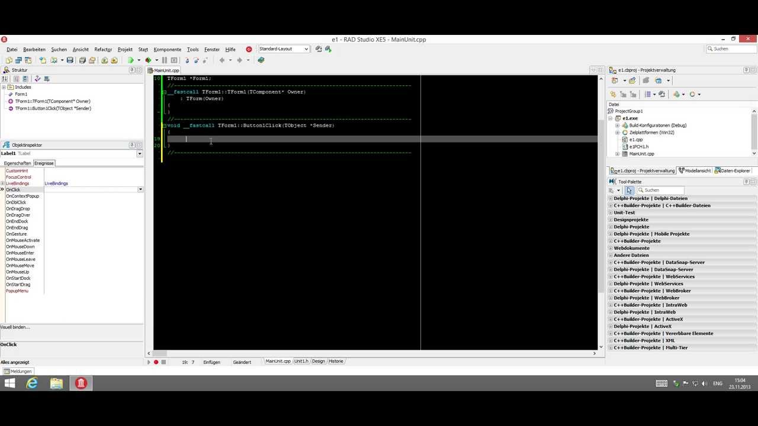Select the OnMouseEnter event row
The height and width of the screenshot is (426, 758).
click(x=20, y=253)
